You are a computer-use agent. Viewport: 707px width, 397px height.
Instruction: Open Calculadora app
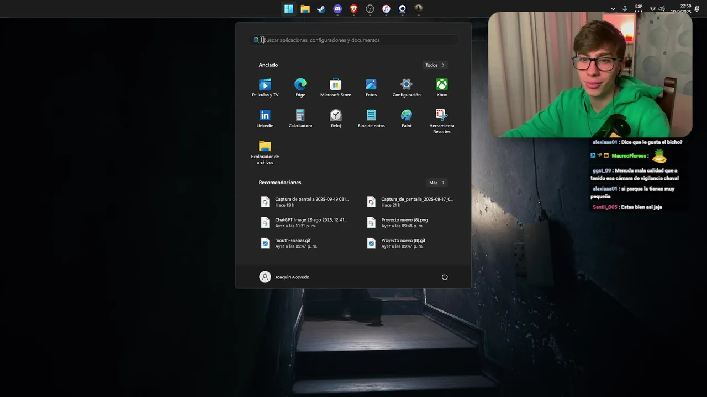click(300, 119)
